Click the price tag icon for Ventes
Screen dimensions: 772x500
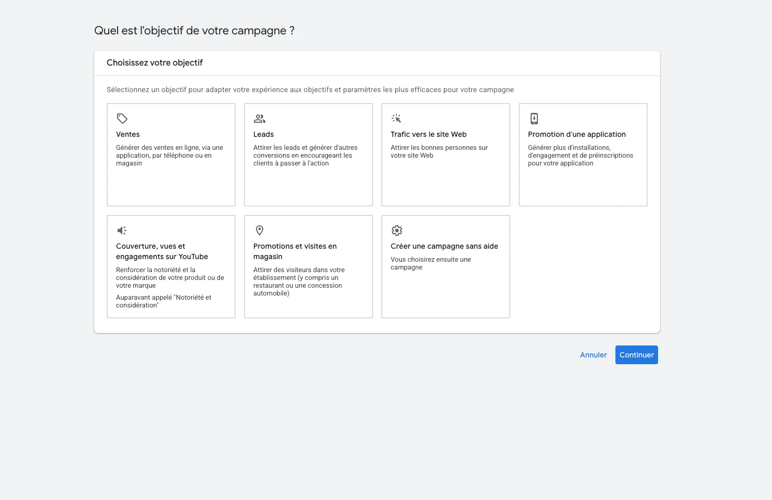122,119
